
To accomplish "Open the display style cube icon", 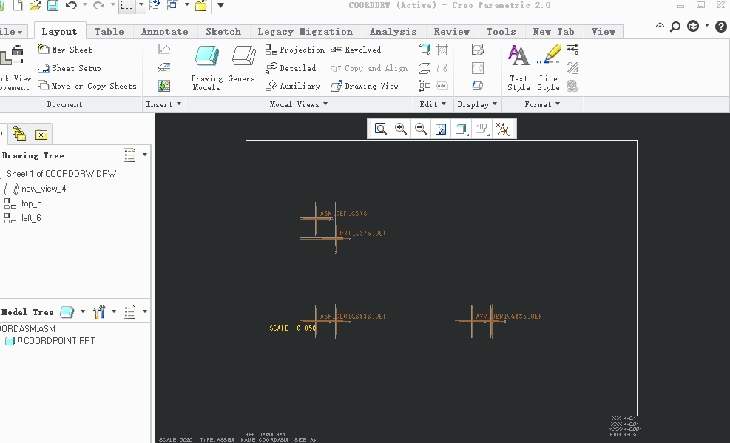I will tap(461, 129).
